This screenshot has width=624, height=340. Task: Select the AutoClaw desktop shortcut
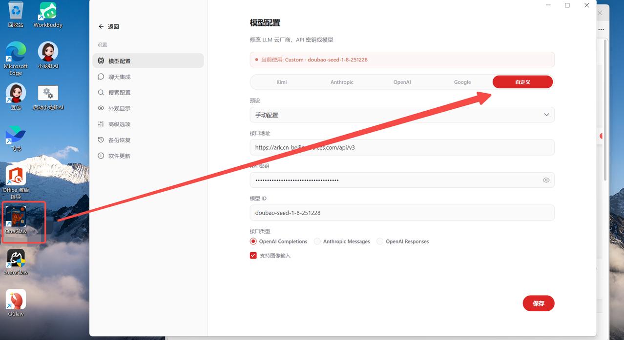coord(16,262)
